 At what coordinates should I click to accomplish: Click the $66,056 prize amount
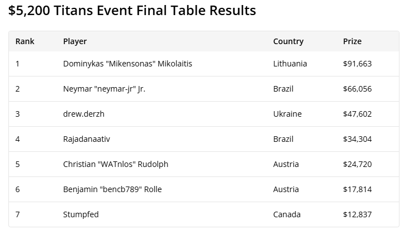pos(358,89)
